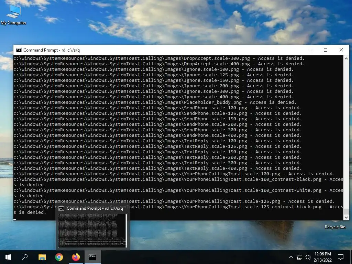Screen dimensions: 352x264
Task: Open the clock showing 12:06 PM
Action: [322, 254]
